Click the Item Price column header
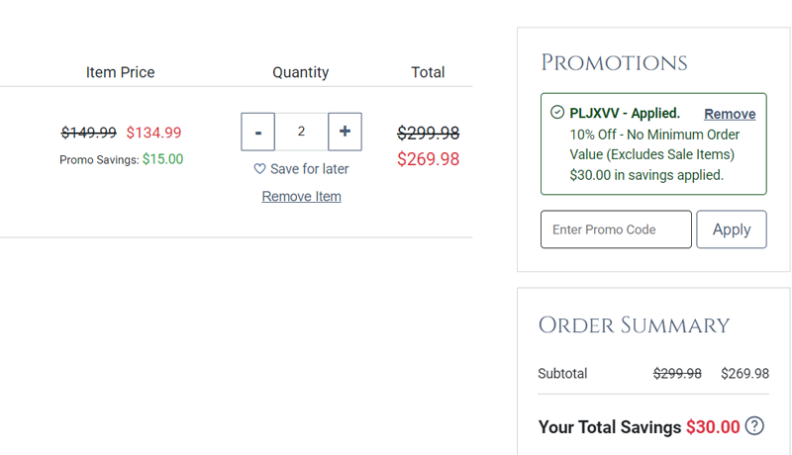The width and height of the screenshot is (792, 455). [121, 72]
